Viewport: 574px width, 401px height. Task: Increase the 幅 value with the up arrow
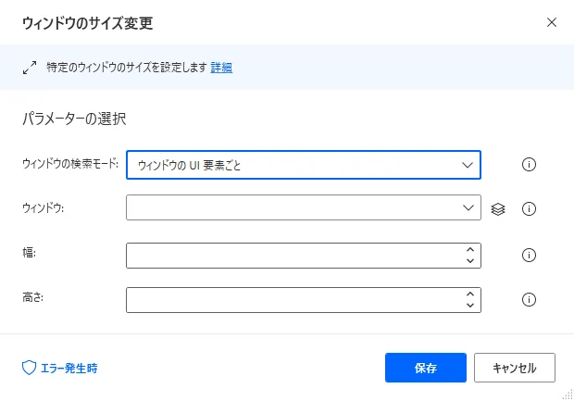(x=470, y=249)
